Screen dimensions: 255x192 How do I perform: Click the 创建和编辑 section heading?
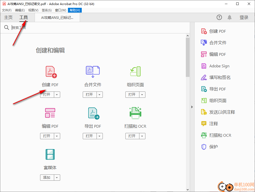click(50, 50)
